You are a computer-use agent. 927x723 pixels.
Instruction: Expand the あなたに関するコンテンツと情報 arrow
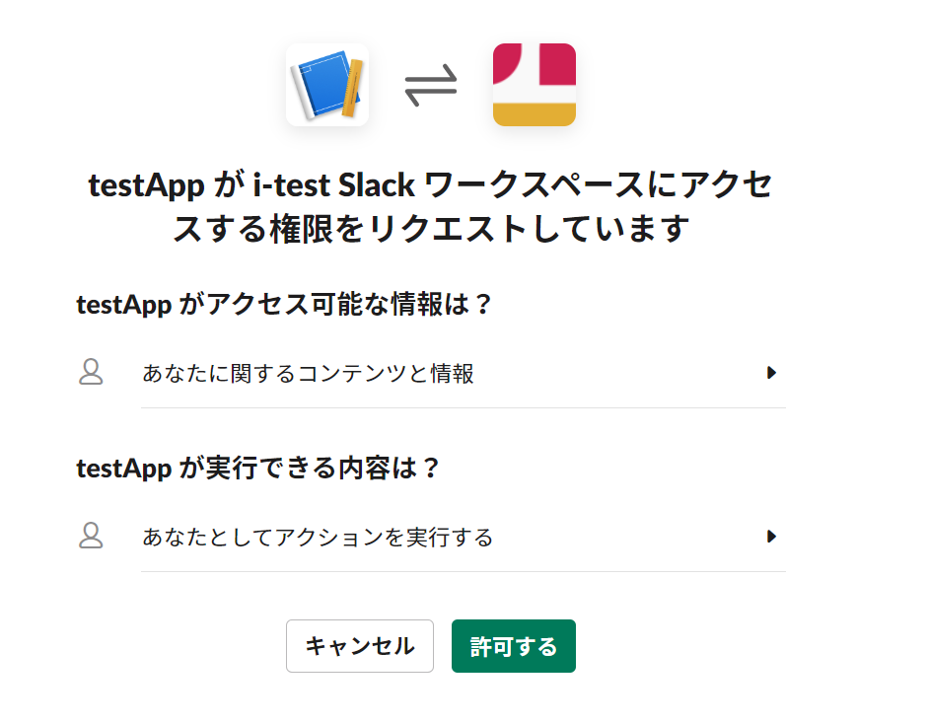click(771, 373)
